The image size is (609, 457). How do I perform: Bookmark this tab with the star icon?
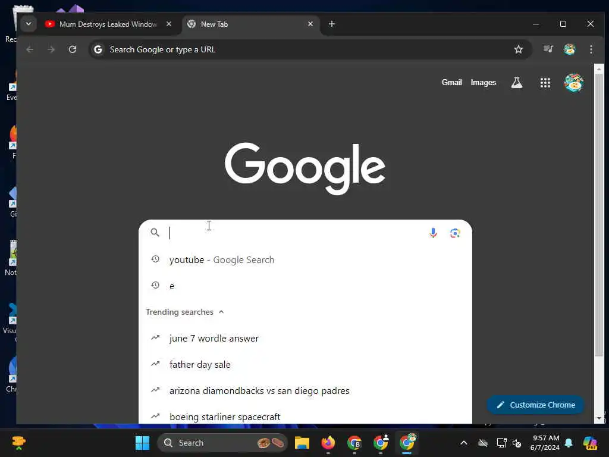[518, 49]
